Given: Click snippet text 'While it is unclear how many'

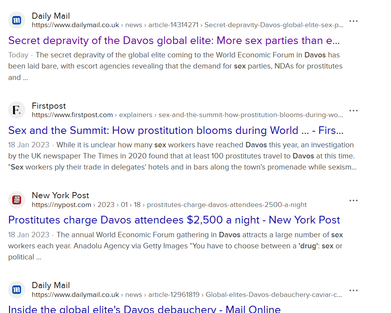Looking at the screenshot, I should click(x=105, y=145).
